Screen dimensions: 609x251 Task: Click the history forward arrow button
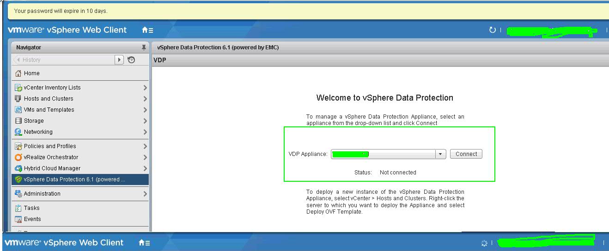tap(119, 60)
